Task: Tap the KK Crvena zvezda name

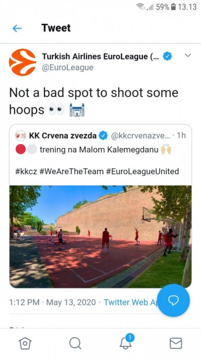Action: (63, 136)
